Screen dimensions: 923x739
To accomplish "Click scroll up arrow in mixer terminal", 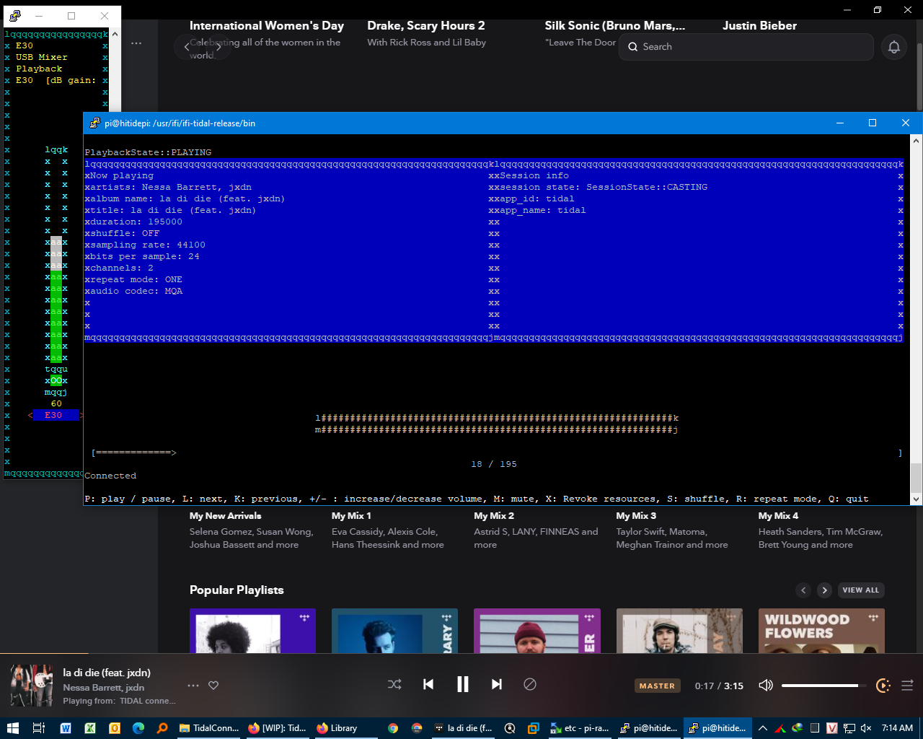I will click(x=115, y=34).
